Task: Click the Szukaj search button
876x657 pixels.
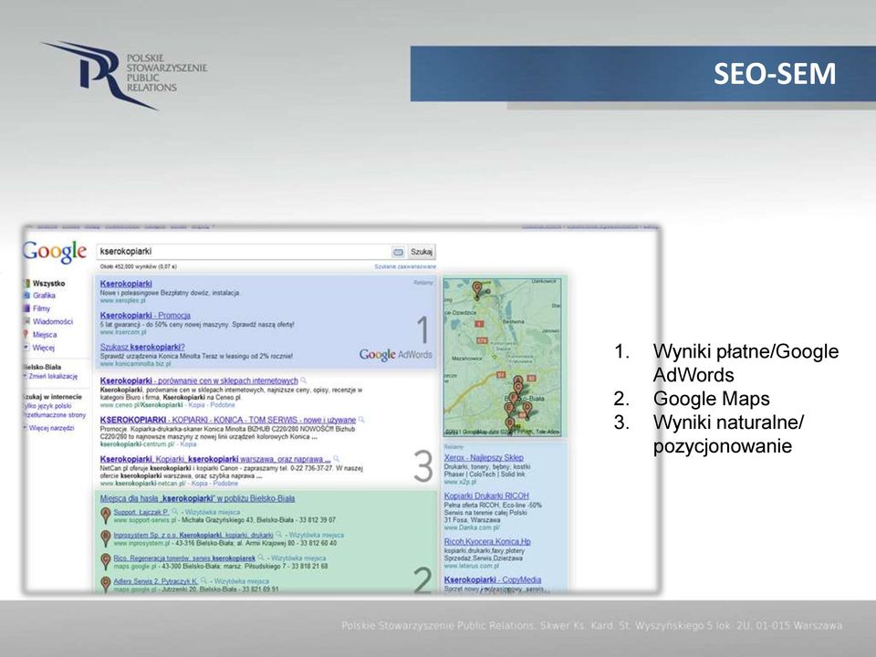Action: [x=422, y=252]
